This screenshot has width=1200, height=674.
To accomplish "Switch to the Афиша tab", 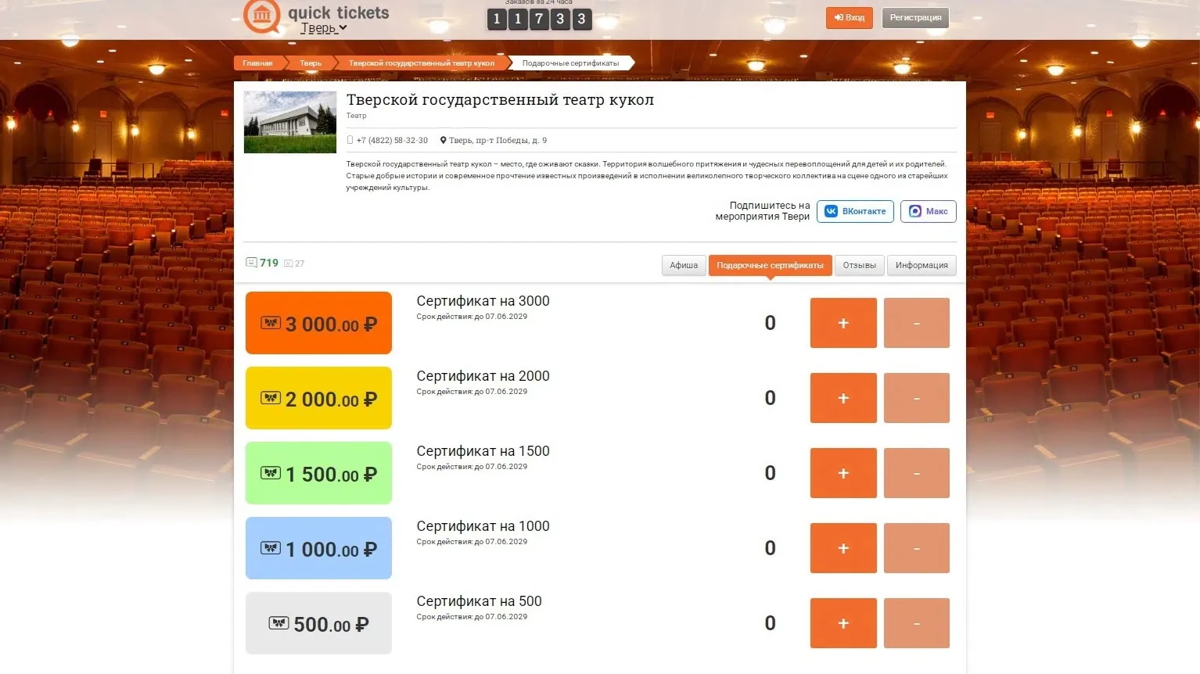I will click(x=684, y=265).
